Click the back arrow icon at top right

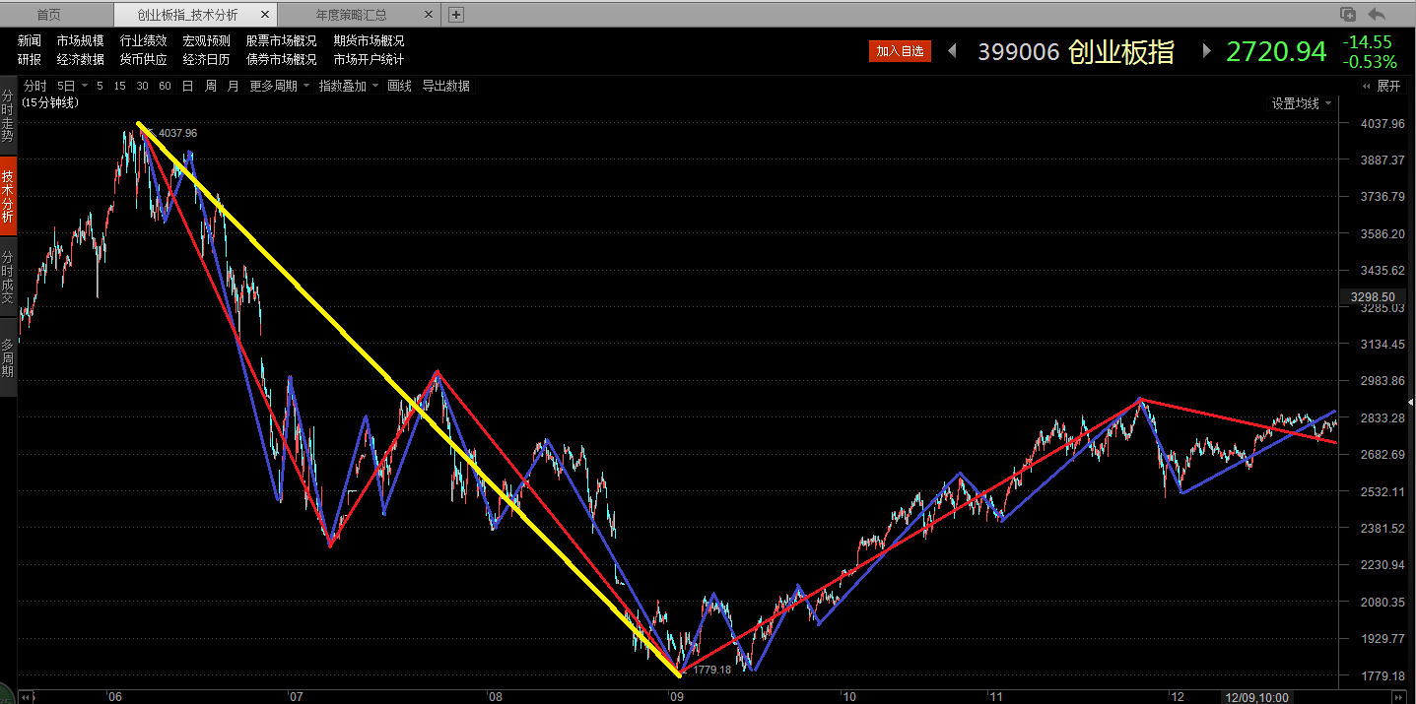[x=1377, y=14]
